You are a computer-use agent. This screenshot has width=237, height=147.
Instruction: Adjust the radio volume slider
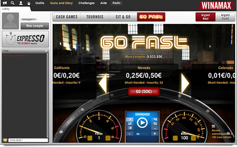[x=142, y=134]
